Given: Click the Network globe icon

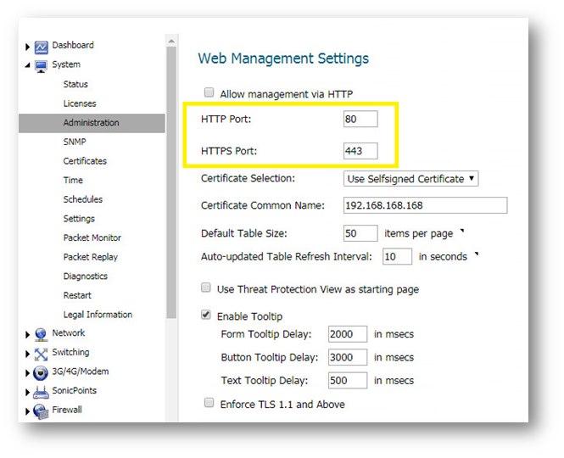Looking at the screenshot, I should [x=41, y=335].
